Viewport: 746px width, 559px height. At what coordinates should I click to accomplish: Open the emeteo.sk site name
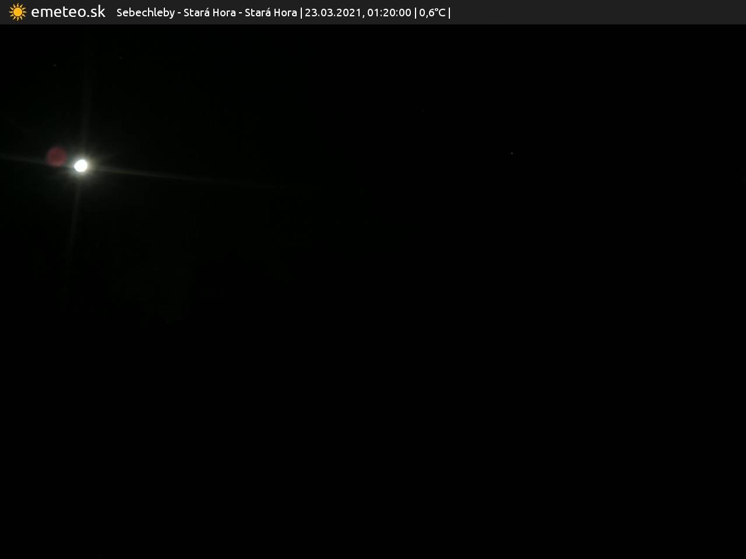tap(68, 12)
